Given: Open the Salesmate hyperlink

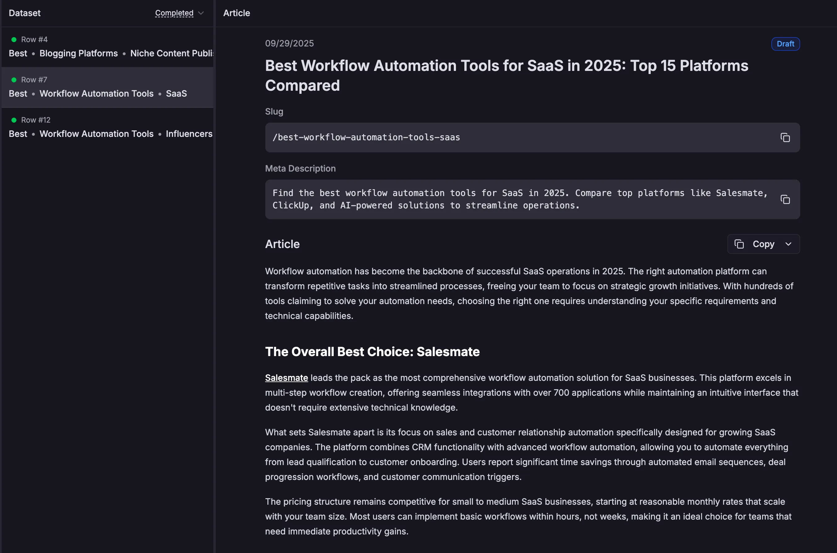Looking at the screenshot, I should [x=286, y=378].
